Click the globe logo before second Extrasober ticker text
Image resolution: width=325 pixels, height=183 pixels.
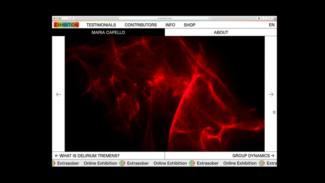[x=122, y=163]
